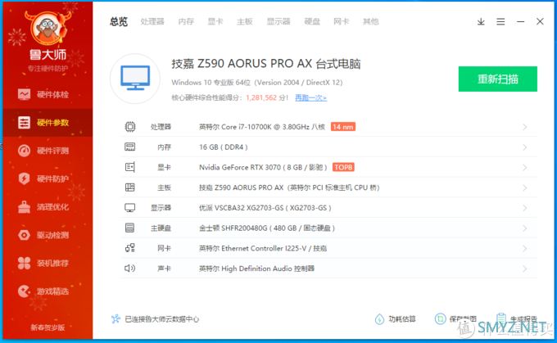The height and width of the screenshot is (343, 557).
Task: Switch to the 显卡 tab
Action: [x=215, y=21]
